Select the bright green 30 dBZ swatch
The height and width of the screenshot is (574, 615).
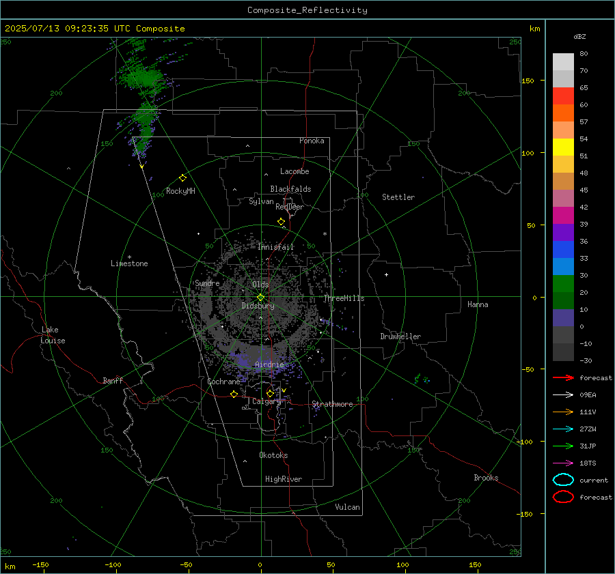563,284
